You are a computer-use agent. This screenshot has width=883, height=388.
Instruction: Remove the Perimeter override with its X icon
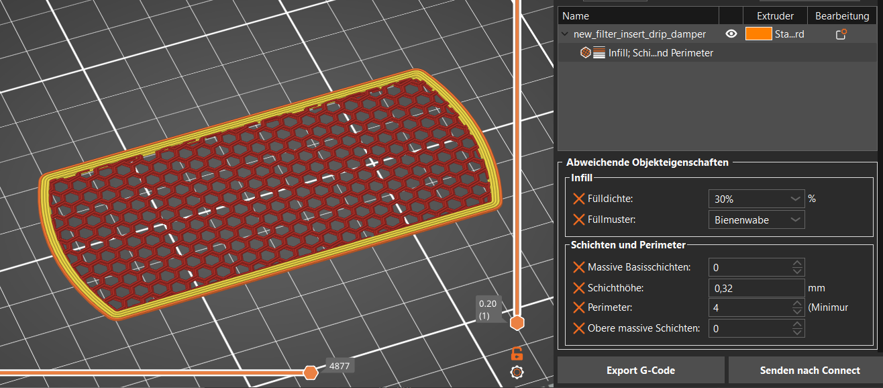coord(579,307)
